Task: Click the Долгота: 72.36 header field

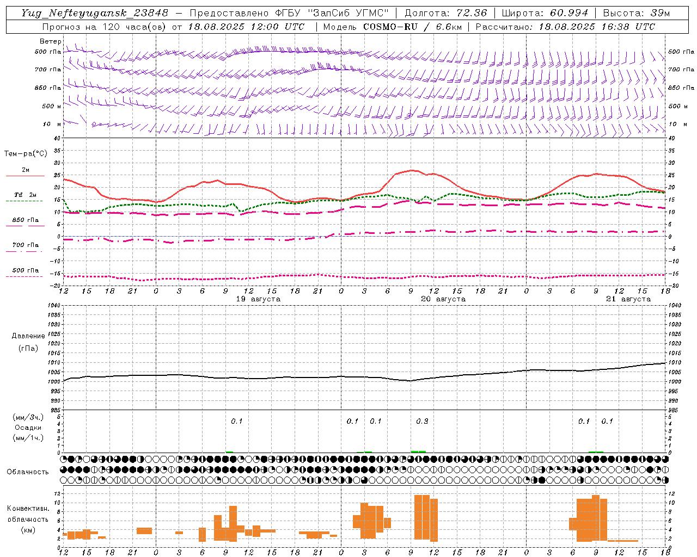Action: (445, 13)
